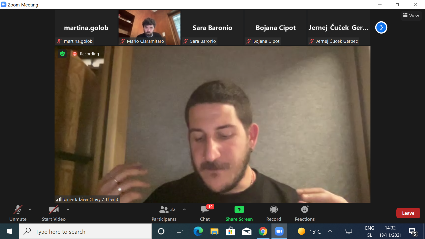Open audio options arrow next to Unmute
Image resolution: width=425 pixels, height=239 pixels.
pos(30,210)
